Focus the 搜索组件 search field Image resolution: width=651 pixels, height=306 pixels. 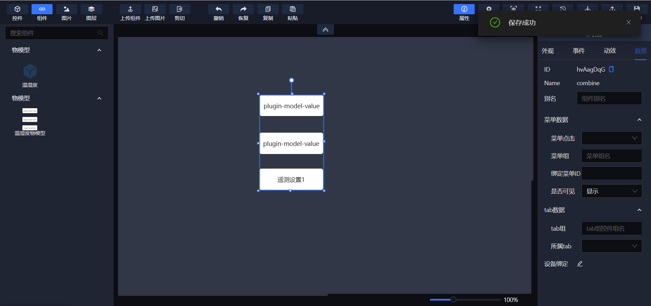click(x=57, y=33)
